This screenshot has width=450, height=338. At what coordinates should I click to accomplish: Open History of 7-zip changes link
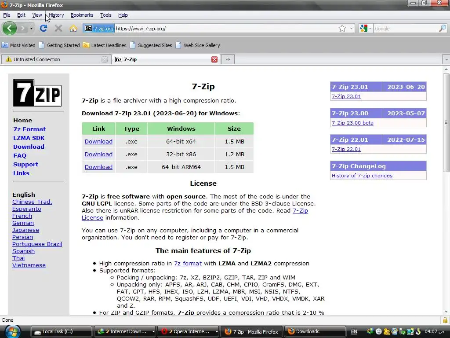362,176
